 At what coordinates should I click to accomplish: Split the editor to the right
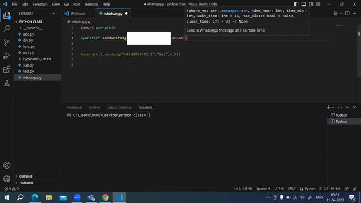coord(347,14)
